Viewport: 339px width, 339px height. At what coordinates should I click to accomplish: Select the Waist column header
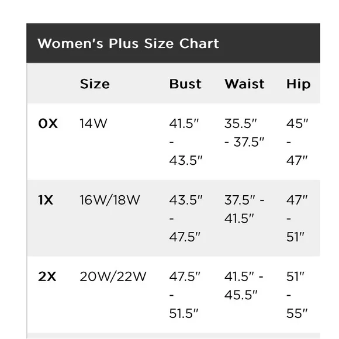tap(244, 84)
